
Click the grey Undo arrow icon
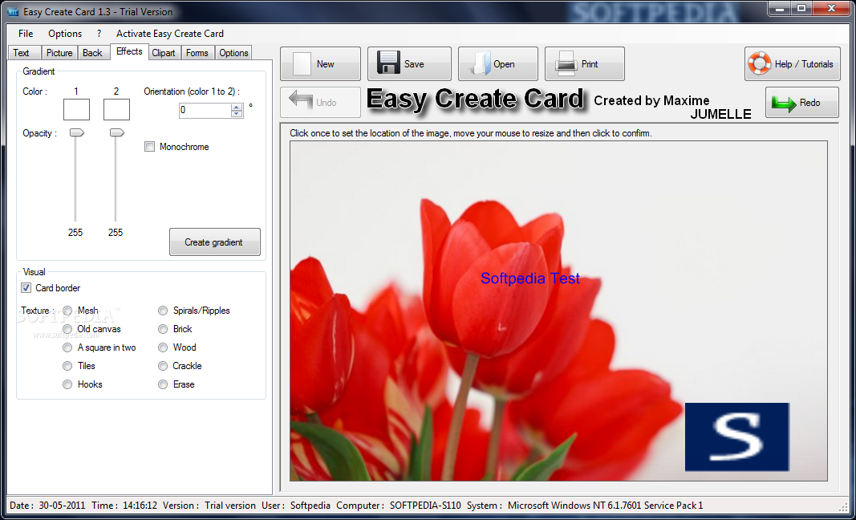coord(300,102)
